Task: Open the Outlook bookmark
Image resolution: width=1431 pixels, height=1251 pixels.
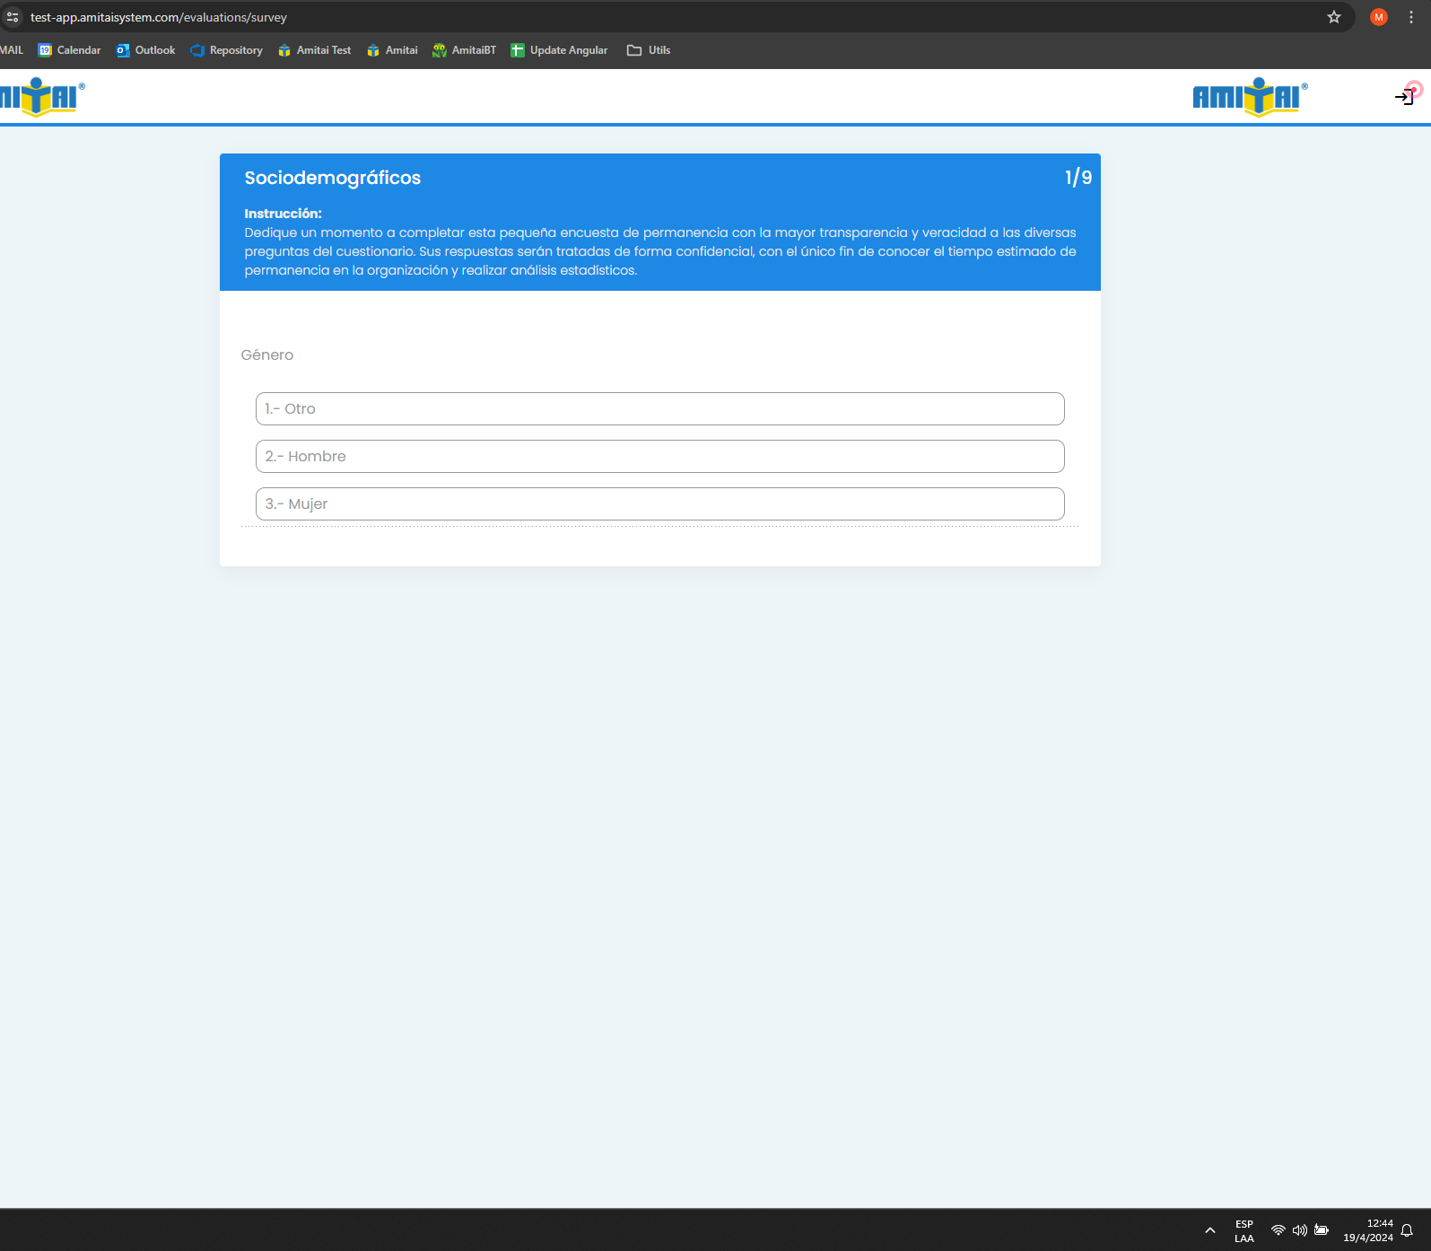Action: [146, 50]
